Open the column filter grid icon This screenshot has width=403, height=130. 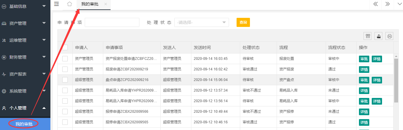pos(368,36)
